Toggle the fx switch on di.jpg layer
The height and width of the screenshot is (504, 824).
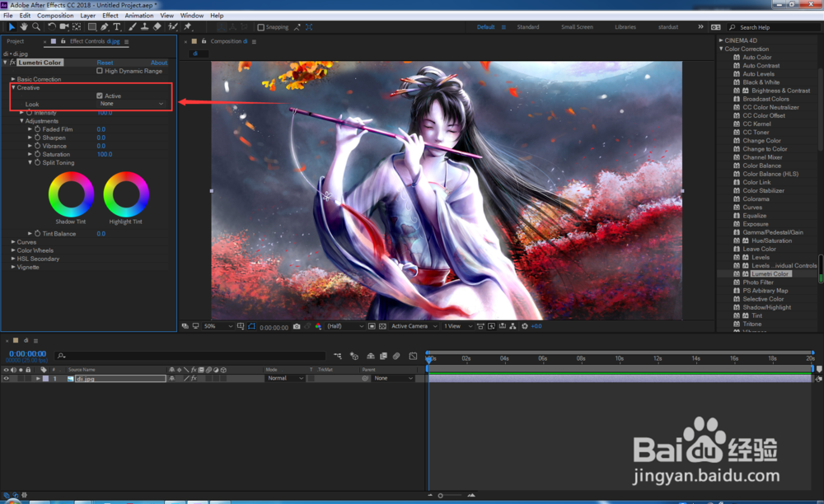[x=194, y=379]
